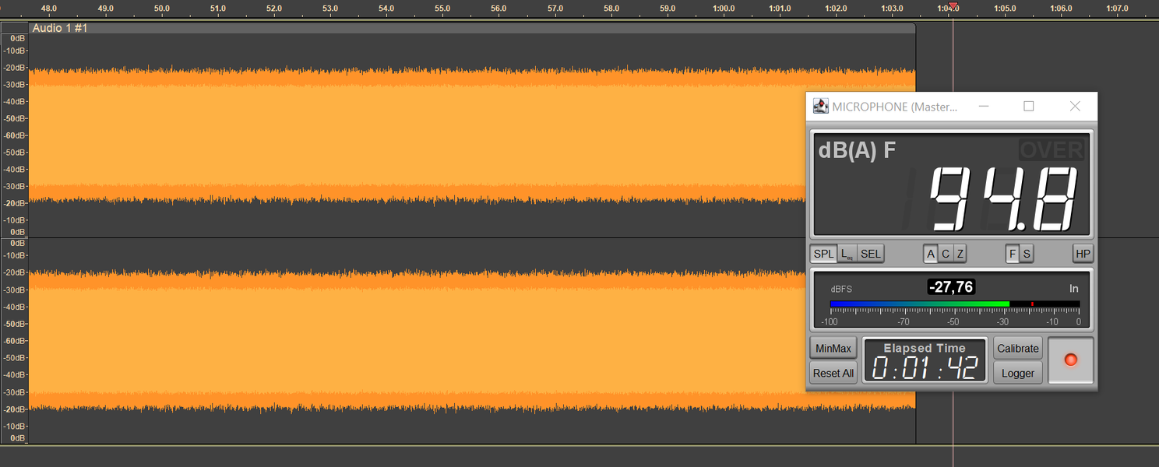Switch to SEL measurement mode
The image size is (1159, 467).
pos(871,254)
